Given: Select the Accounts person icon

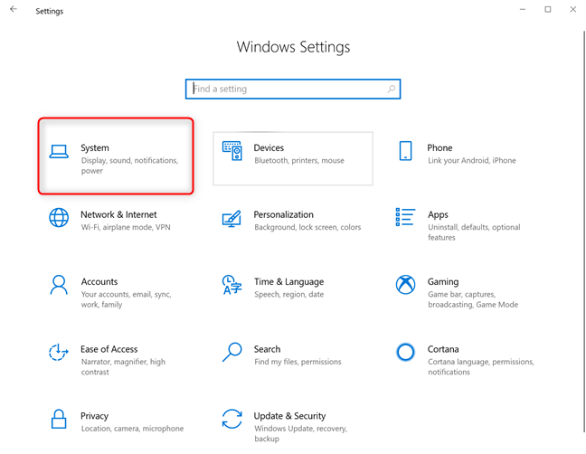Looking at the screenshot, I should pyautogui.click(x=59, y=285).
